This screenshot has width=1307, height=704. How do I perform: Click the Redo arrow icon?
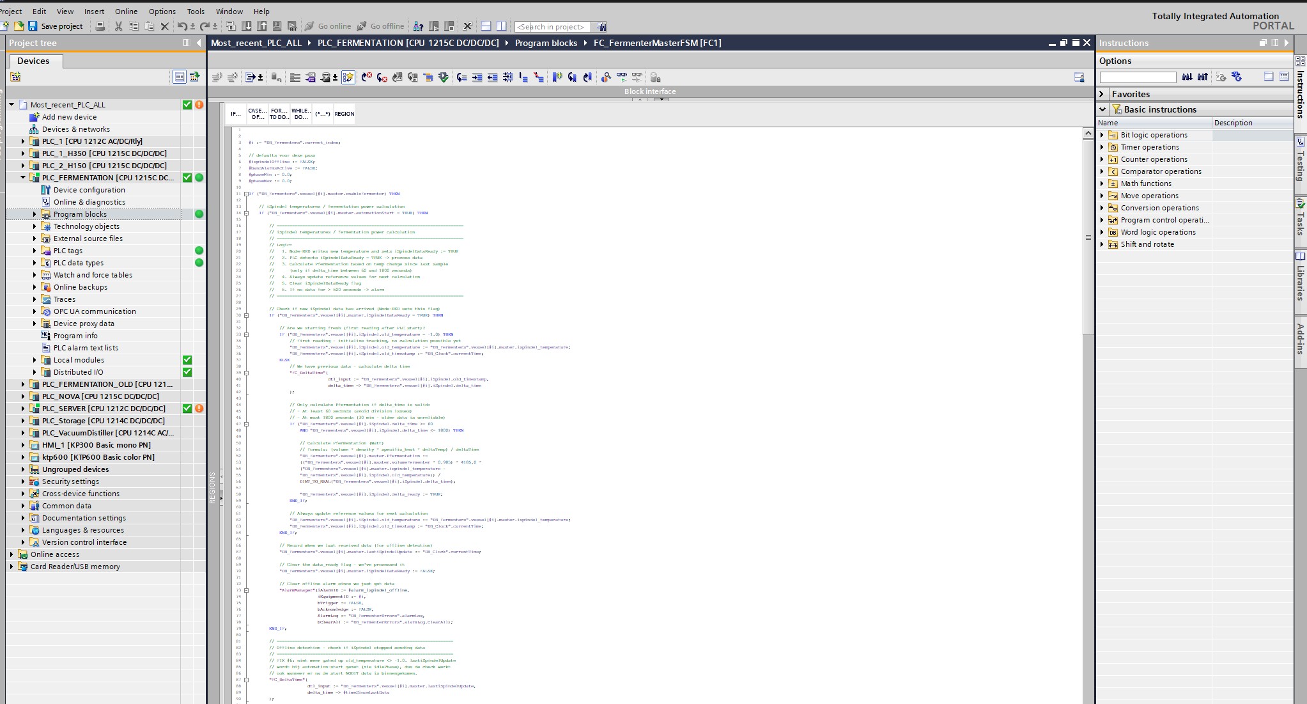tap(205, 26)
